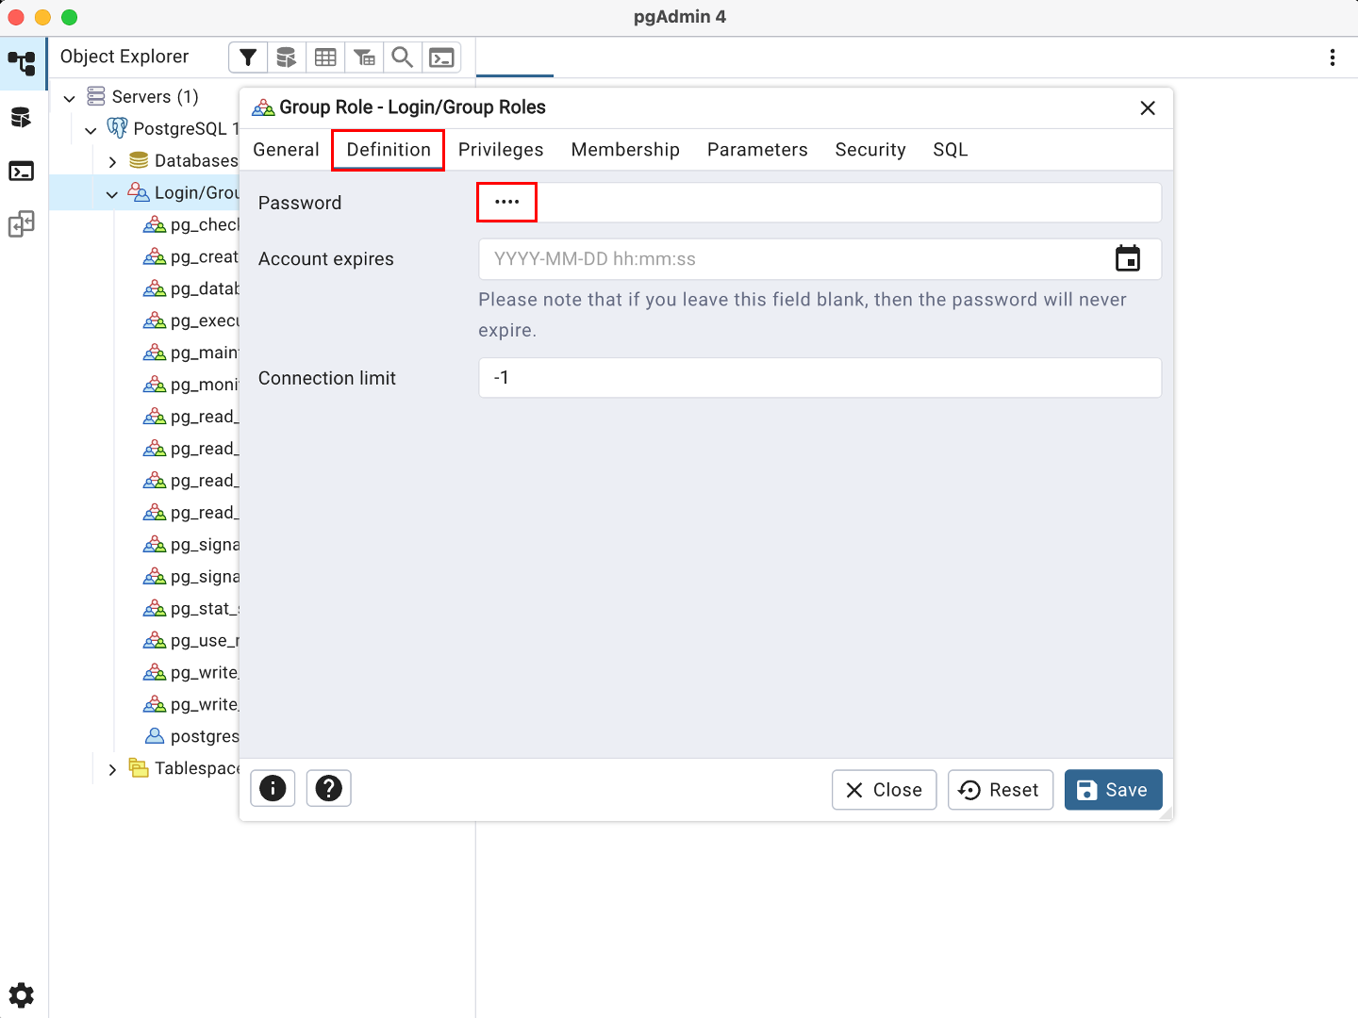The width and height of the screenshot is (1358, 1018).
Task: Open the schema diff sidebar icon
Action: click(21, 224)
